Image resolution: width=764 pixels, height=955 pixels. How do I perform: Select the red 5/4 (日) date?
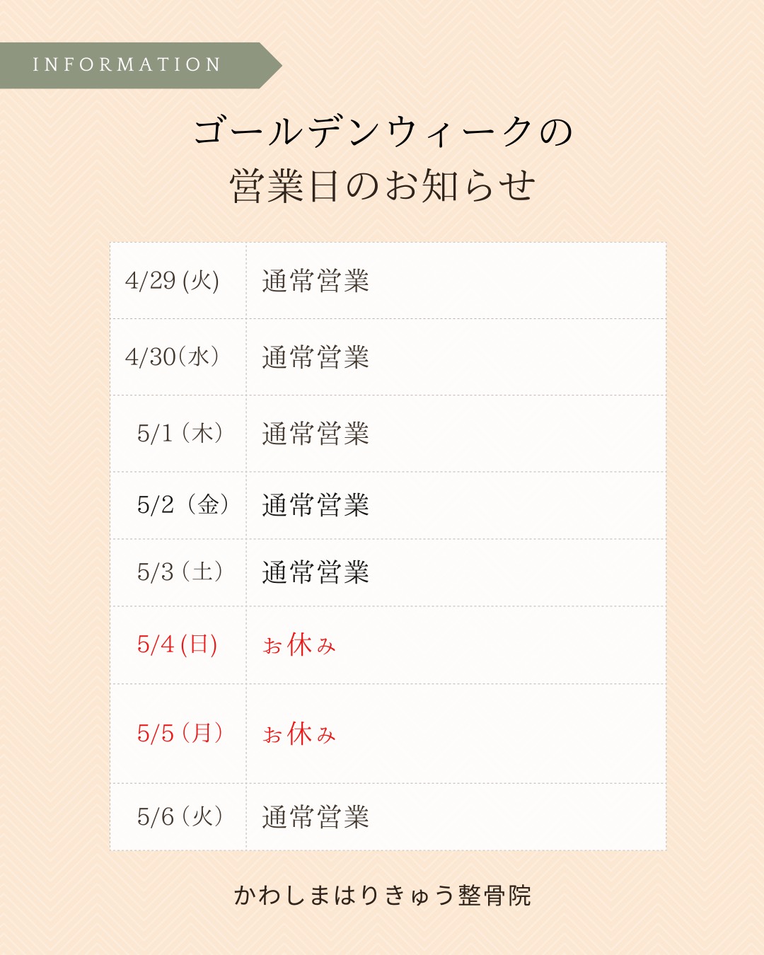177,644
